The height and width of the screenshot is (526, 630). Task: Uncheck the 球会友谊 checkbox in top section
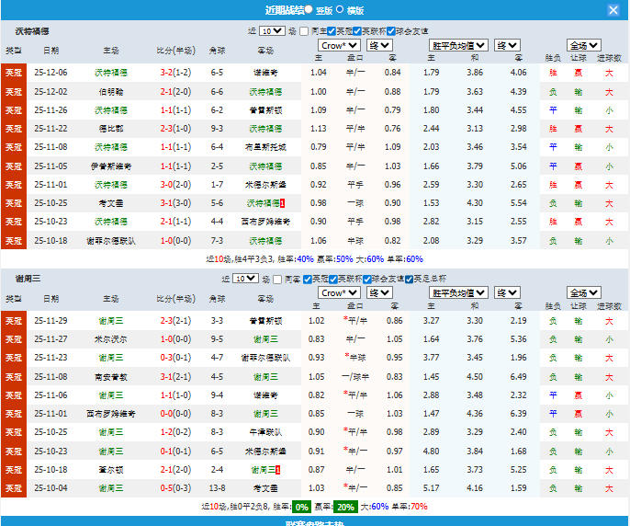tap(391, 31)
